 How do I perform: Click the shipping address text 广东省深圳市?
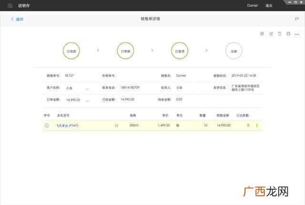click(x=245, y=88)
